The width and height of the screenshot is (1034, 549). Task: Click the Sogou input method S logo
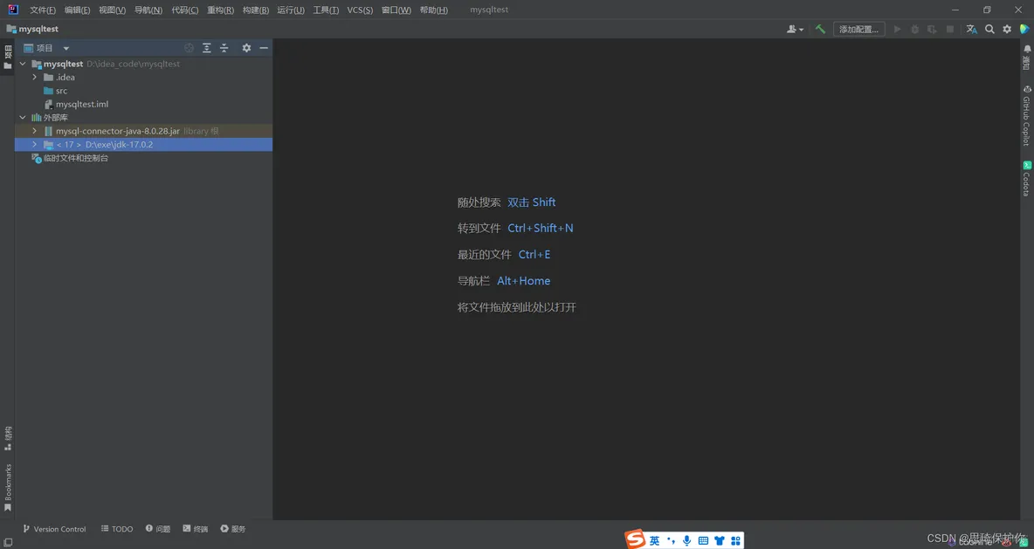click(x=637, y=540)
